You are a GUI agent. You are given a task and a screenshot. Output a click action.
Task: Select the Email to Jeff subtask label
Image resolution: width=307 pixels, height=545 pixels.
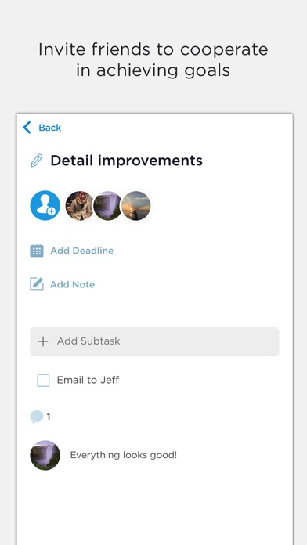[88, 380]
